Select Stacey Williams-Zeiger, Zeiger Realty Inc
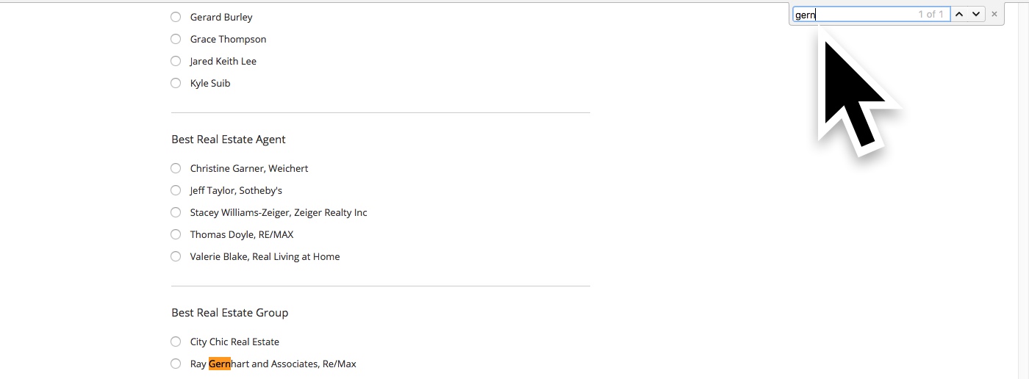 tap(176, 212)
